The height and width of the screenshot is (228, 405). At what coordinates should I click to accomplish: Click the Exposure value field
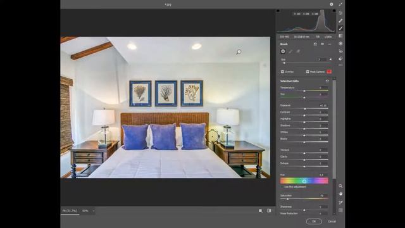tap(323, 106)
